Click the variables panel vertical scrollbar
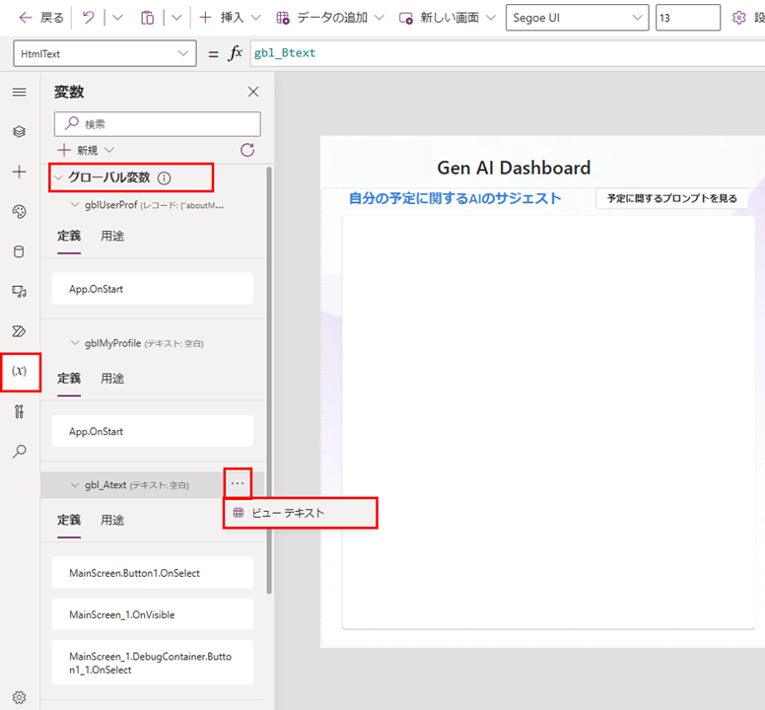Image resolution: width=765 pixels, height=710 pixels. 269,381
